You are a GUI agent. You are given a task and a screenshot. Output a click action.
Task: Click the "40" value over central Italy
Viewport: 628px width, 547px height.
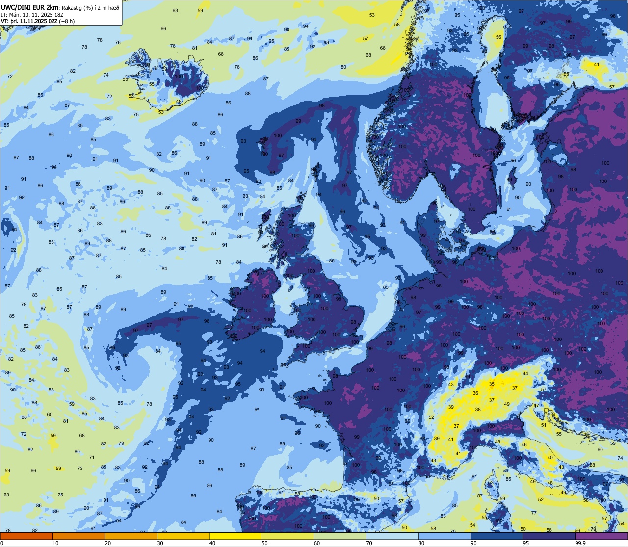[x=550, y=458]
